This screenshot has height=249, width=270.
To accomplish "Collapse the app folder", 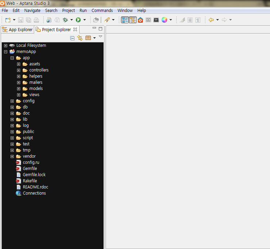I will point(12,58).
